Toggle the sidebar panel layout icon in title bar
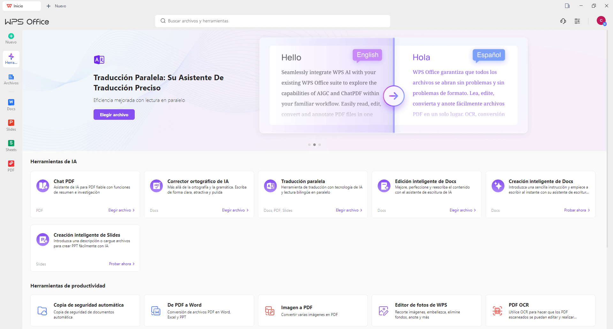 coord(567,6)
